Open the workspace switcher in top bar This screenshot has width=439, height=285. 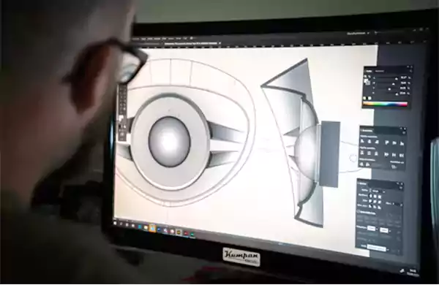click(359, 33)
